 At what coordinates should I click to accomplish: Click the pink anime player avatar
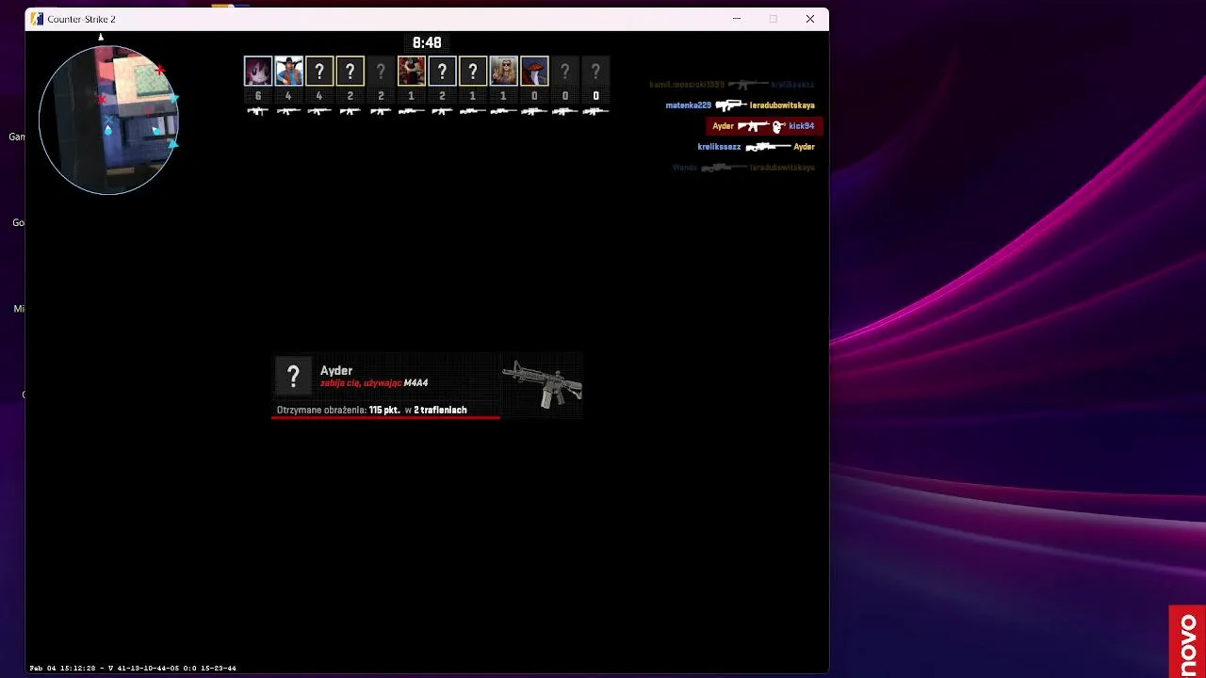[x=257, y=71]
